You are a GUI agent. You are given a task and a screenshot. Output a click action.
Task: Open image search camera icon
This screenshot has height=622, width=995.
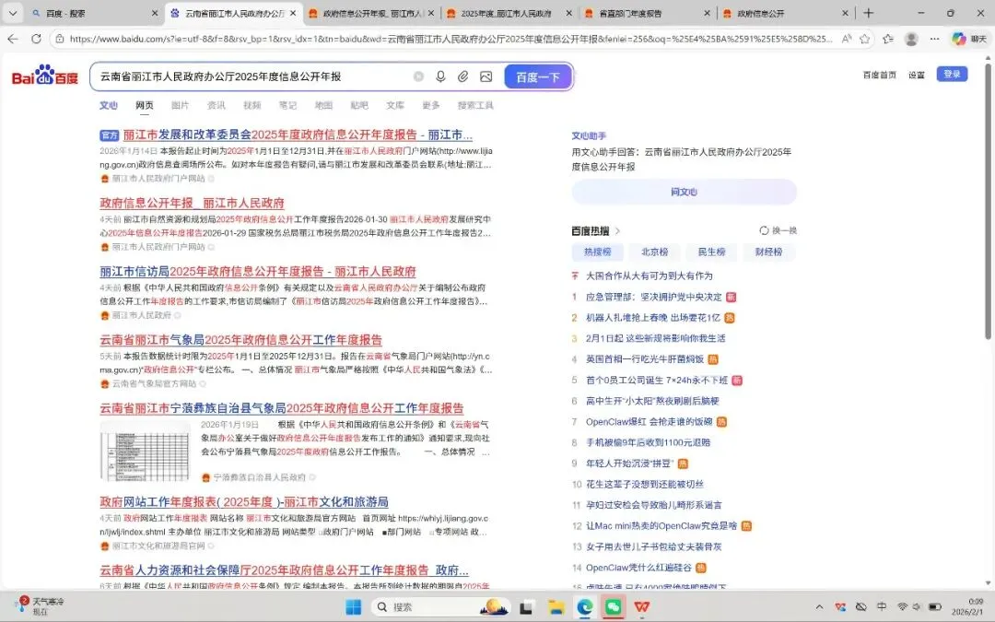point(486,76)
